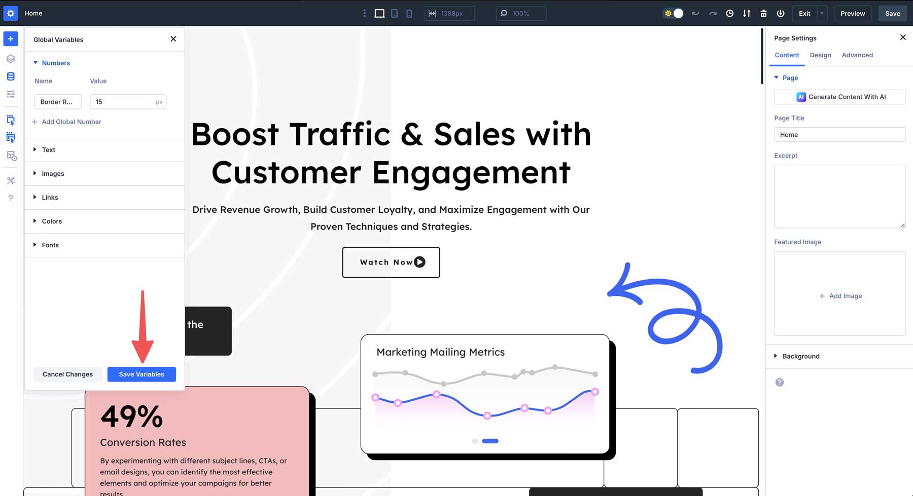The width and height of the screenshot is (913, 496).
Task: Switch to mobile viewport preview
Action: 409,13
